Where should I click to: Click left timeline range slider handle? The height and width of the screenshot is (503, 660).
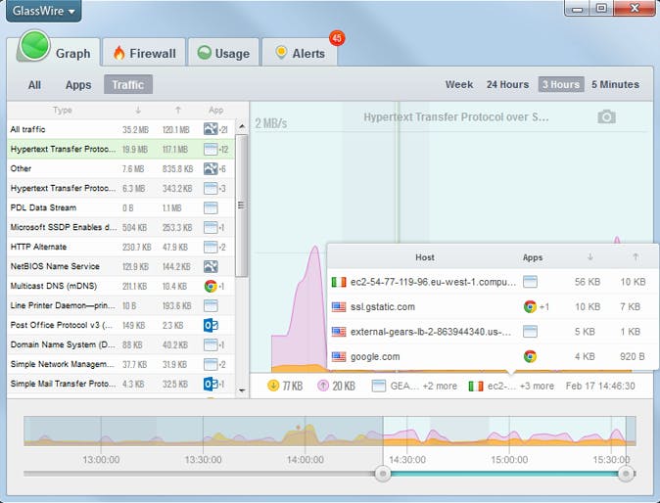(x=383, y=474)
